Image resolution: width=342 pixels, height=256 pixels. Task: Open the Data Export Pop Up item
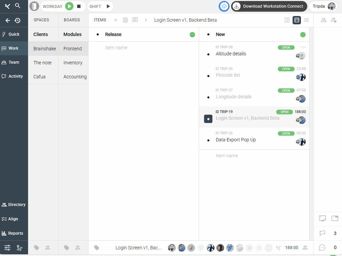tap(236, 140)
